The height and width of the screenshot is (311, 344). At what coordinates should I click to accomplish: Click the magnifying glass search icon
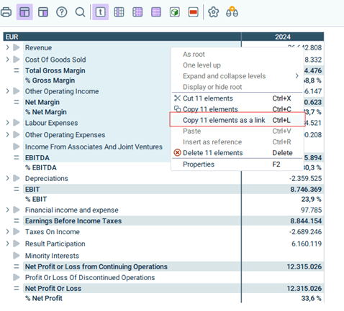tap(80, 12)
